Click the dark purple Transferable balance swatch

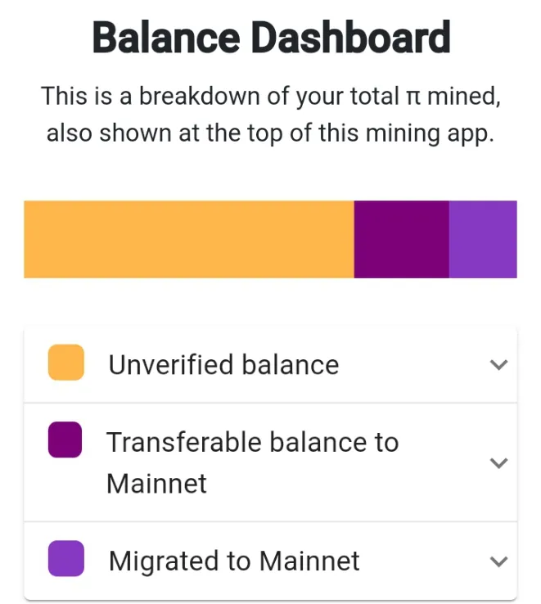point(65,439)
